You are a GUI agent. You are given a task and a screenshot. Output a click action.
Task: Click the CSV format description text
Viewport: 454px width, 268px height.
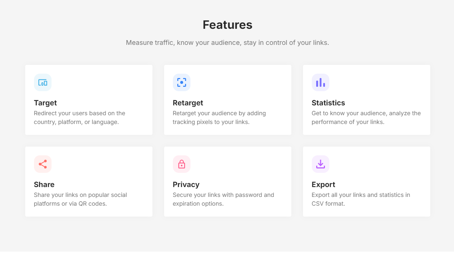(x=361, y=199)
